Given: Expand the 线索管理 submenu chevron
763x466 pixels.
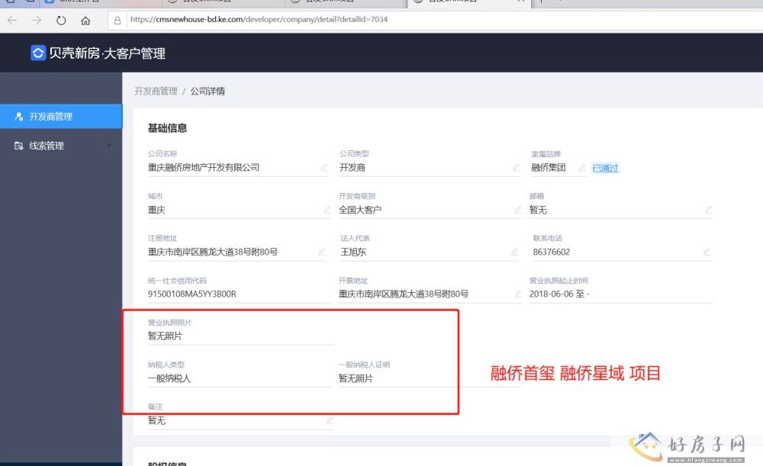Looking at the screenshot, I should (x=109, y=146).
